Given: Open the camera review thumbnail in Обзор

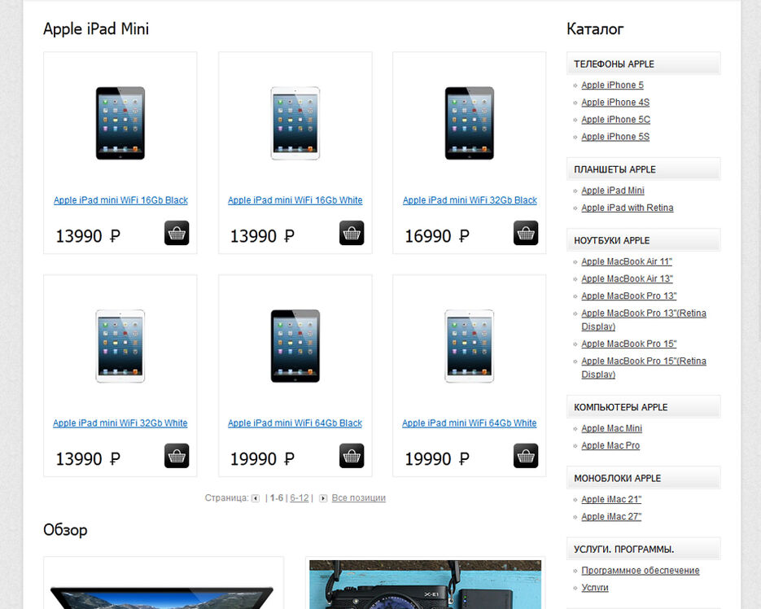Looking at the screenshot, I should [x=425, y=584].
